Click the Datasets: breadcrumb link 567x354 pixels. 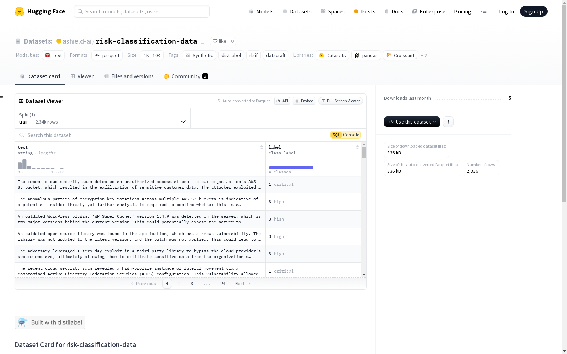coord(38,41)
